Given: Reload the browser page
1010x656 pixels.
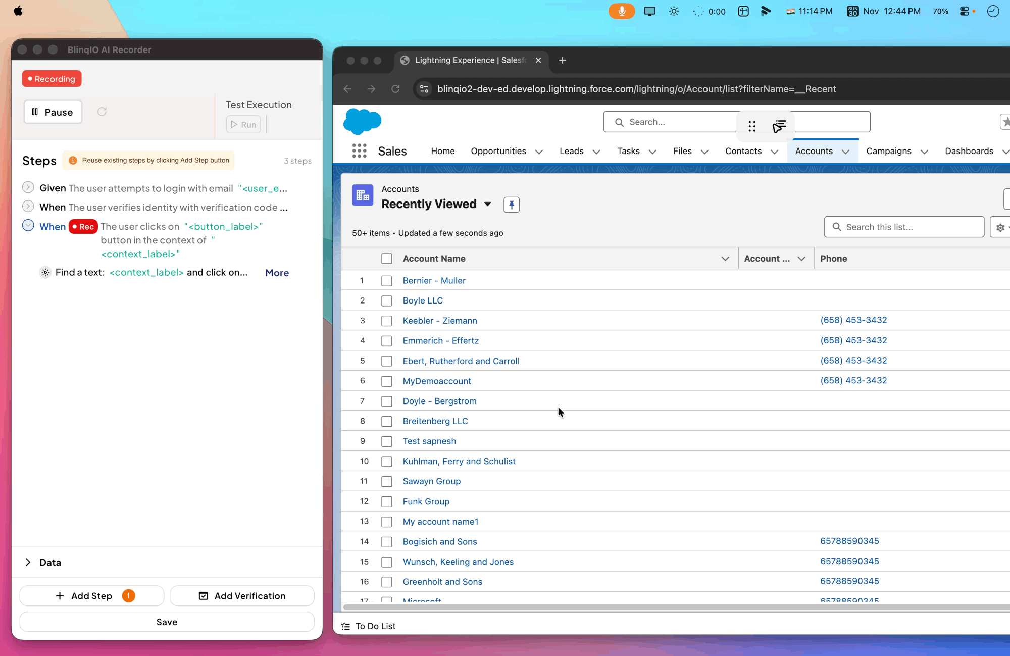Looking at the screenshot, I should pyautogui.click(x=395, y=89).
